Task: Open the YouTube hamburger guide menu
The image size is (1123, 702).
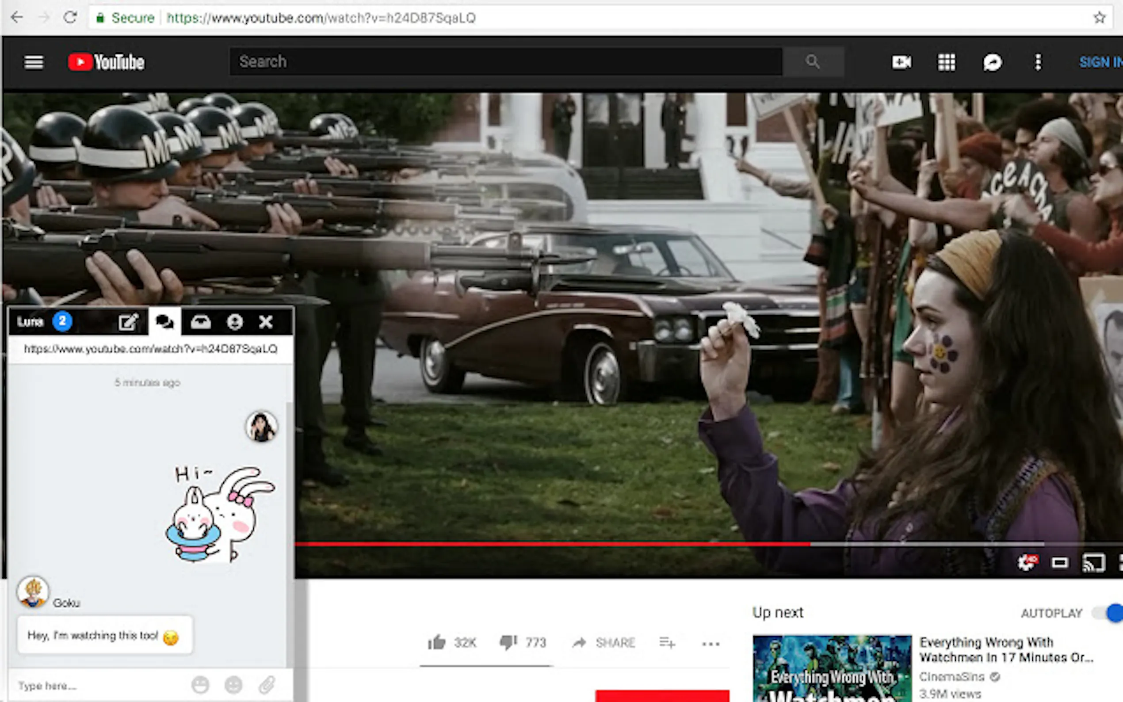Action: coord(34,62)
